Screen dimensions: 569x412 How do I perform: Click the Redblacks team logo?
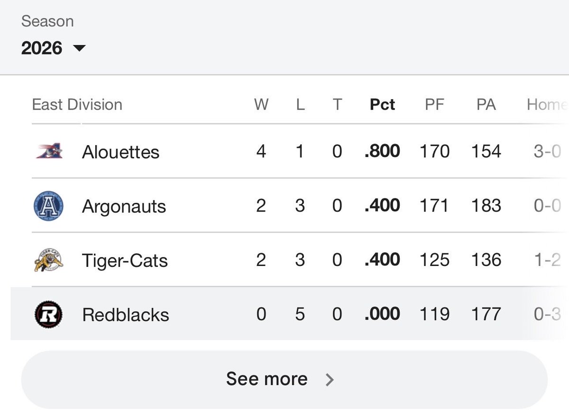pos(49,314)
